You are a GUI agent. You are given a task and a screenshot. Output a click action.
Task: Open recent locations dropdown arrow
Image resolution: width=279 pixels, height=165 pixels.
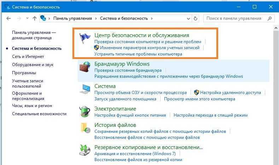(27, 18)
